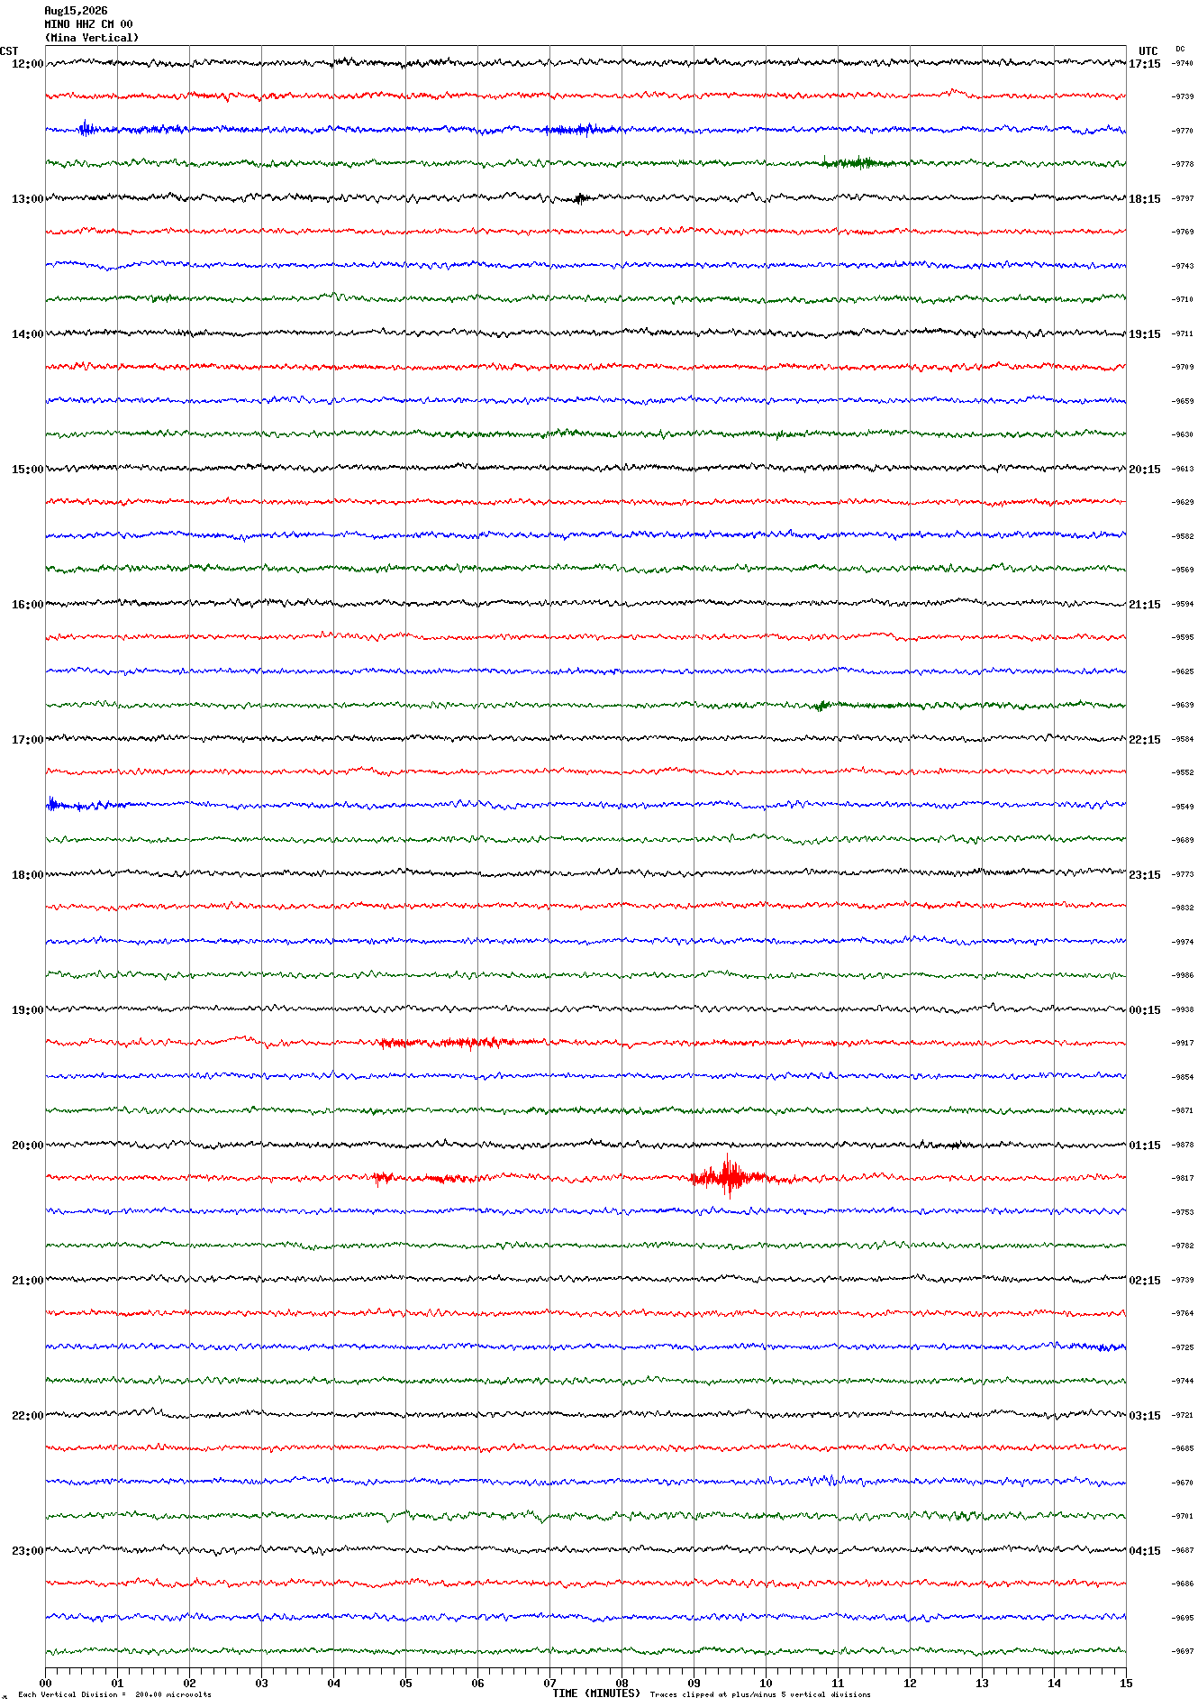Click the DC offset value "-9569"
1198x1707 pixels.
coord(1183,570)
